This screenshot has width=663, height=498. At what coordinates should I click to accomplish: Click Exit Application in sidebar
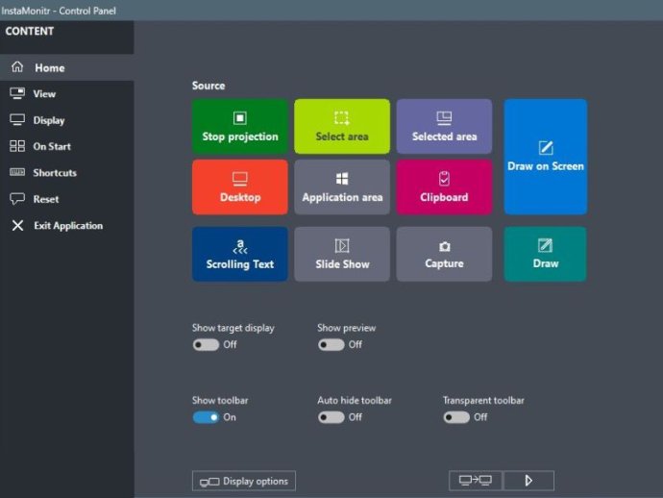tap(67, 226)
